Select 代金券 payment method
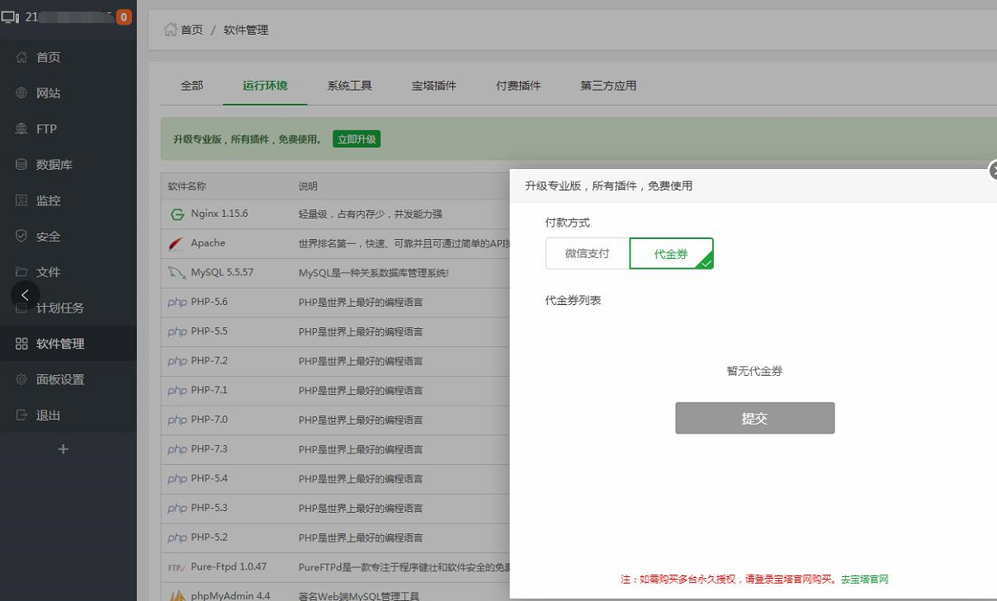 pyautogui.click(x=671, y=253)
